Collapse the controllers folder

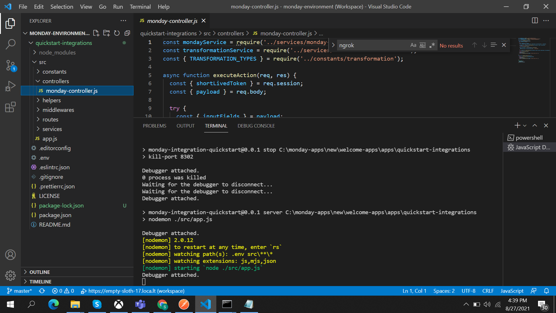(x=56, y=81)
